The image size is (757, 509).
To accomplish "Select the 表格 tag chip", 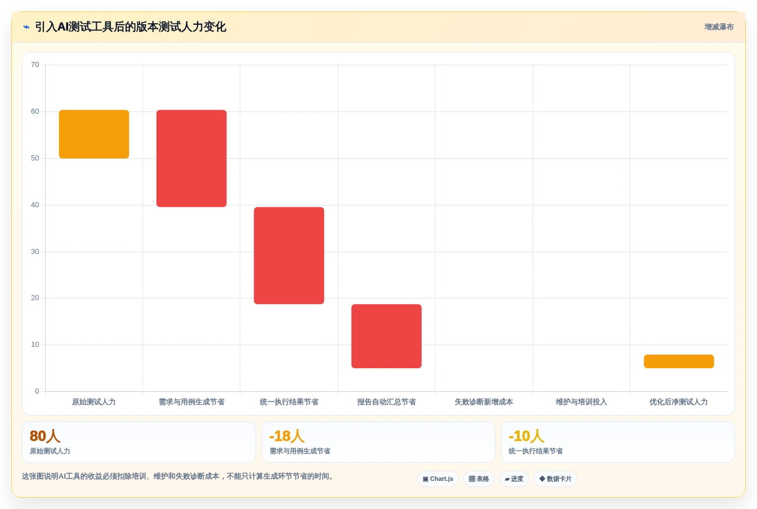I will (x=479, y=479).
